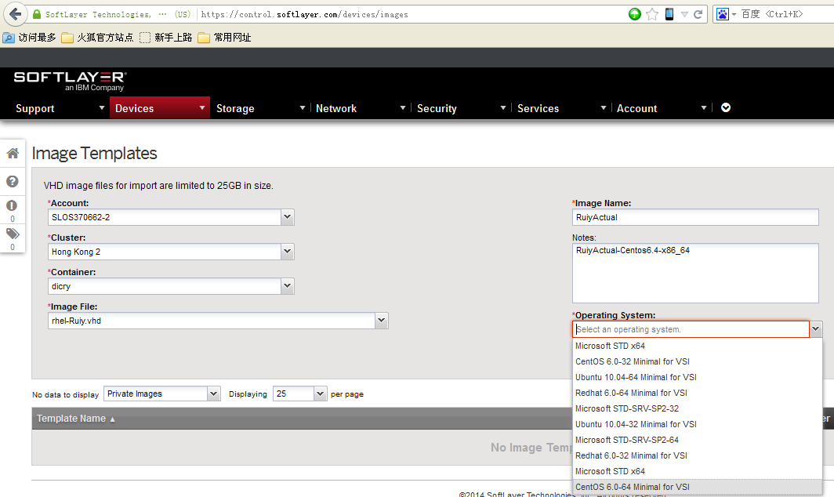Click the tags icon in left sidebar
834x497 pixels.
13,234
